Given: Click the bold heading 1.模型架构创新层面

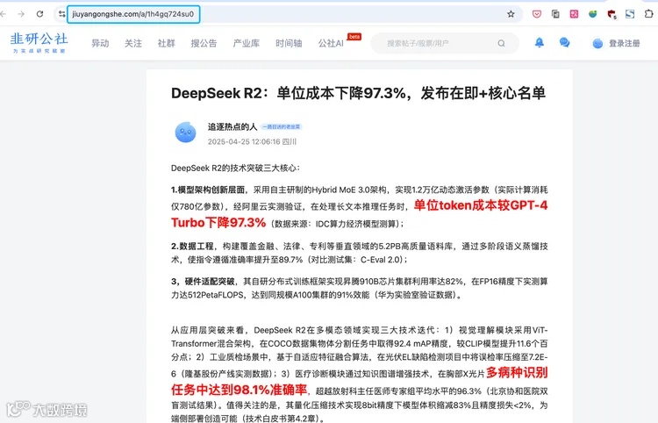Looking at the screenshot, I should click(208, 190).
